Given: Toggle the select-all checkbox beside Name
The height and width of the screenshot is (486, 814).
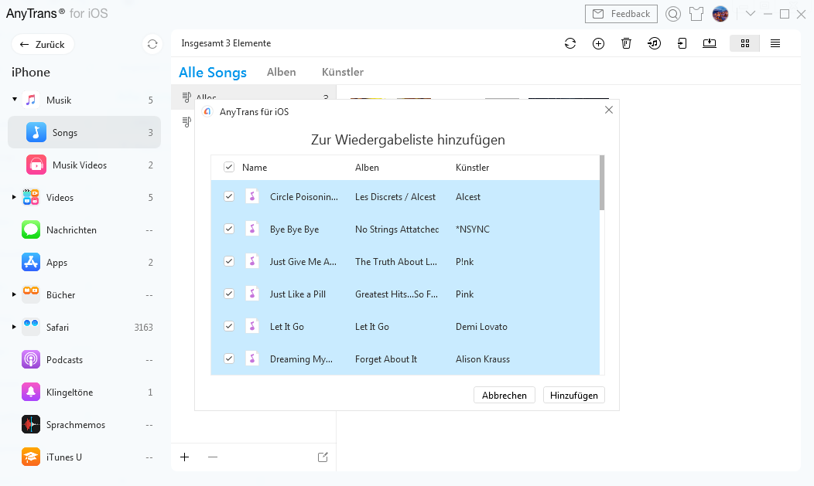Looking at the screenshot, I should tap(229, 168).
